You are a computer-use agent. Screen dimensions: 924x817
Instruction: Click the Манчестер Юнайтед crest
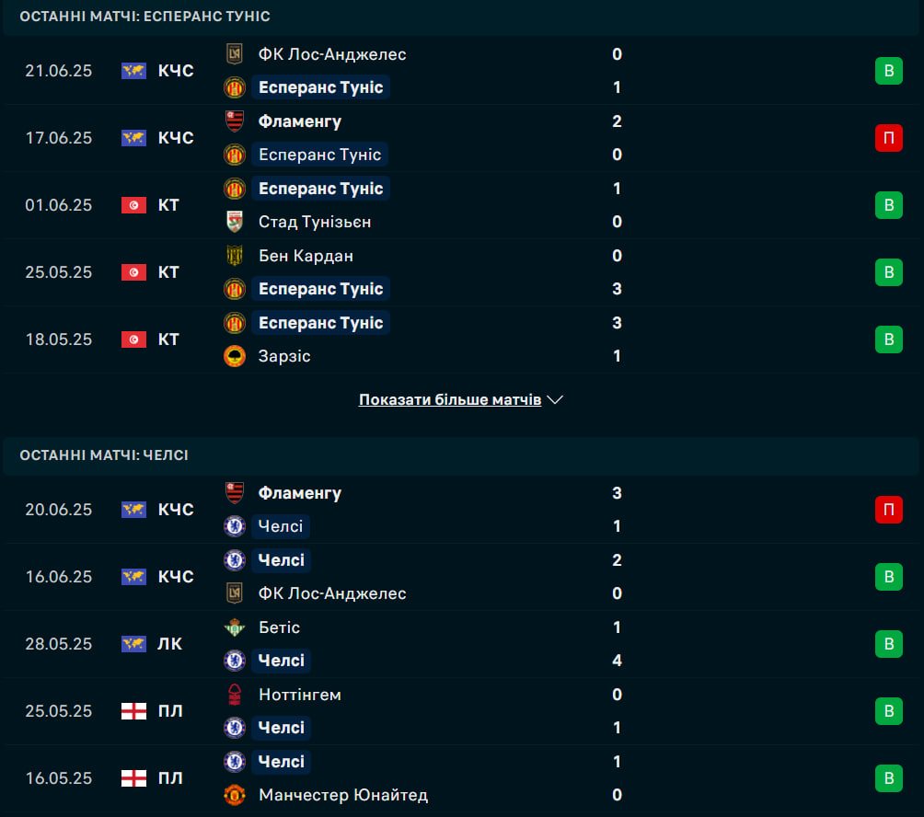tap(235, 795)
